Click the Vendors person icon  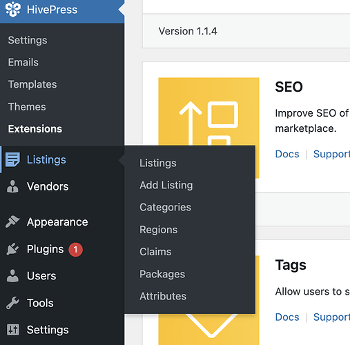point(12,186)
